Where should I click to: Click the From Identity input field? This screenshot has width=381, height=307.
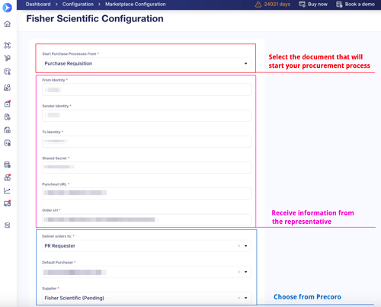click(147, 90)
